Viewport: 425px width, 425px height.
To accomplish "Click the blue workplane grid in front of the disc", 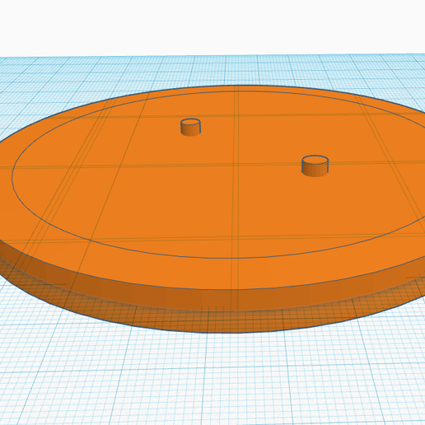I will click(212, 379).
